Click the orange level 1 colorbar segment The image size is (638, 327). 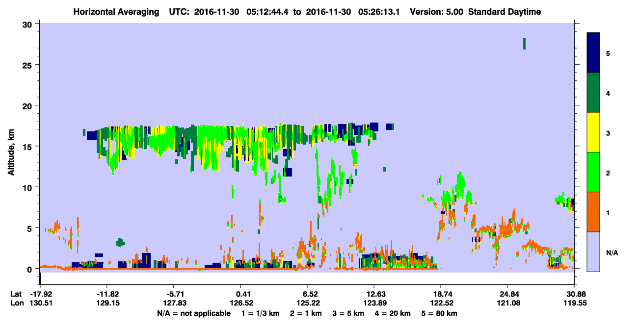click(594, 212)
